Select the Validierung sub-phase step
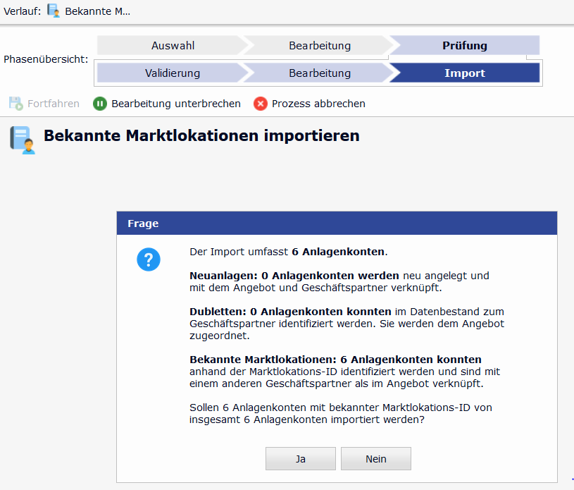Screen dimensions: 574x490 173,73
